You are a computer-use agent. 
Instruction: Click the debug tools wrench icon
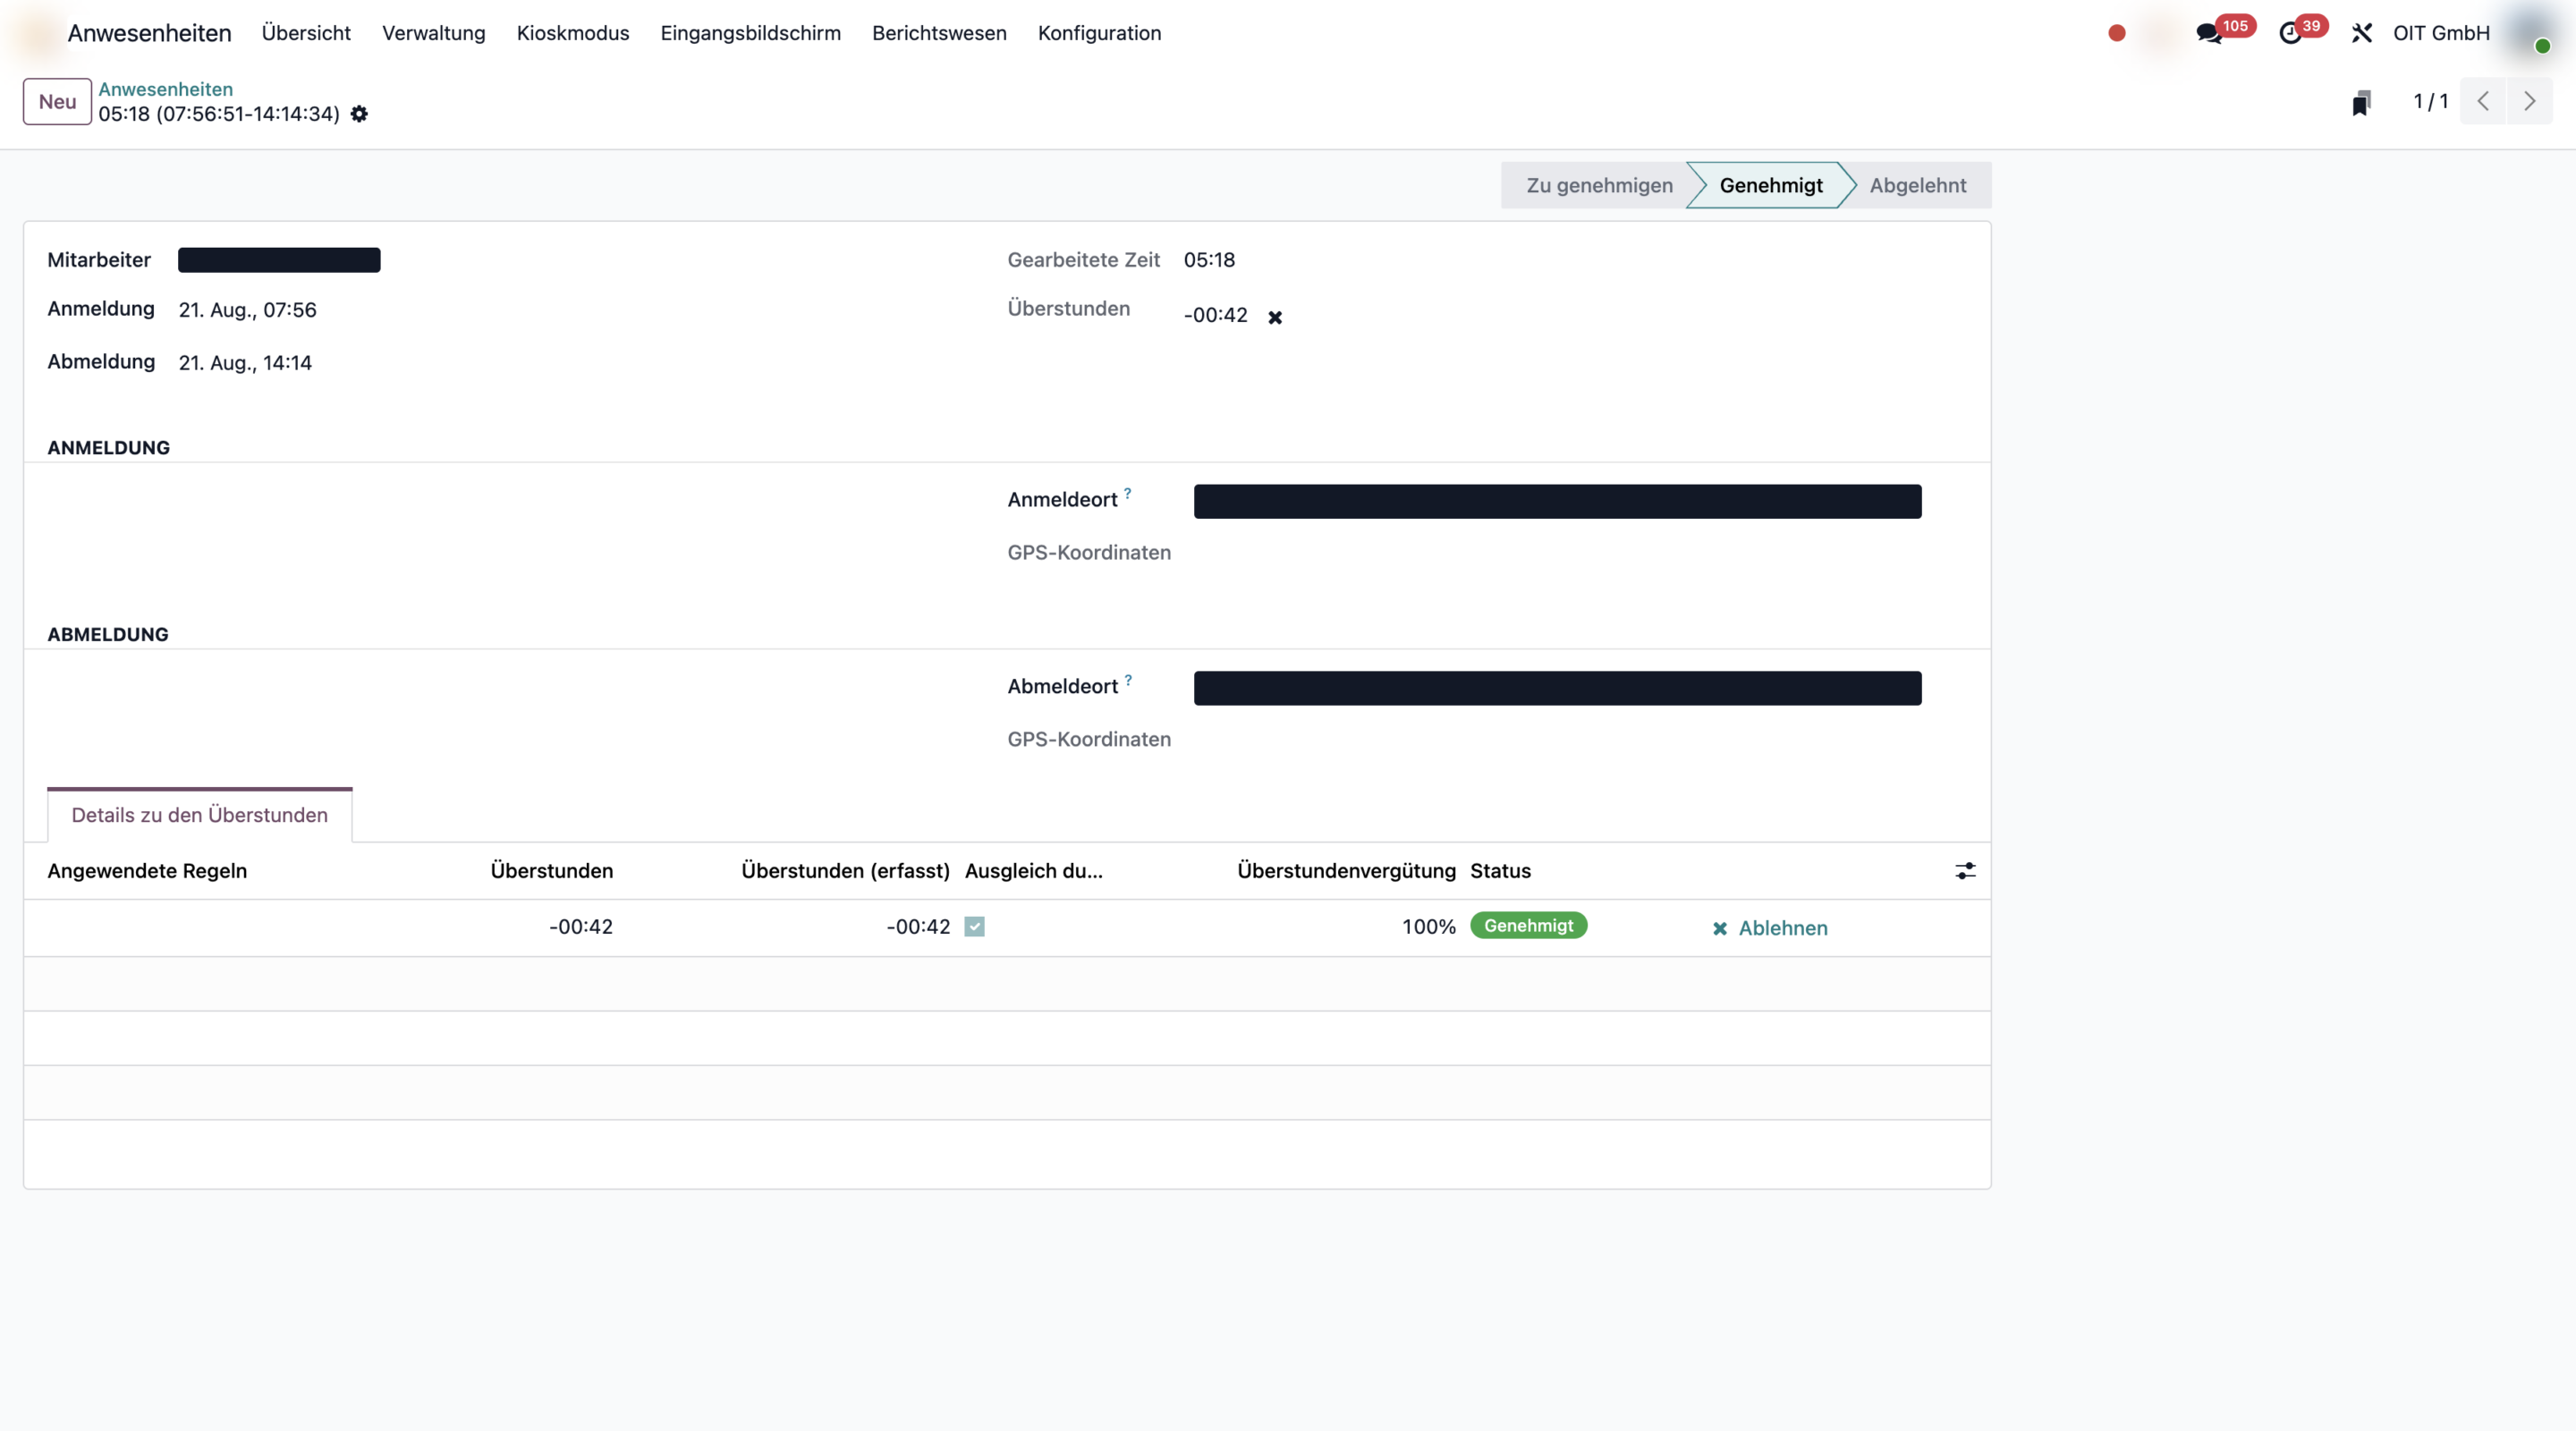[x=2362, y=33]
